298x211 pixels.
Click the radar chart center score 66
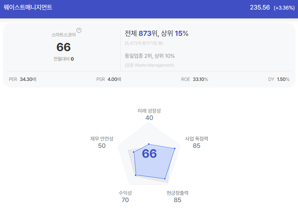coord(149,154)
